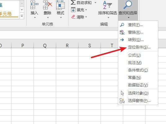Choose 查找(F)... from the menu
The image size is (166, 124).
[x=138, y=25]
